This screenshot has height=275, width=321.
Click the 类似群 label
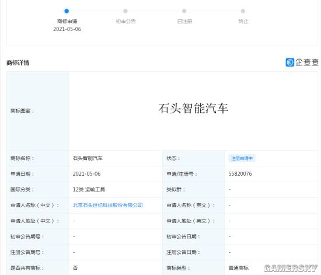click(x=176, y=189)
